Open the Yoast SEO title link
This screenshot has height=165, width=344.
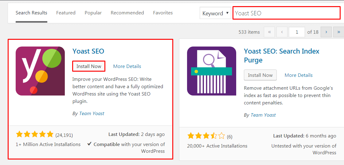coord(88,51)
